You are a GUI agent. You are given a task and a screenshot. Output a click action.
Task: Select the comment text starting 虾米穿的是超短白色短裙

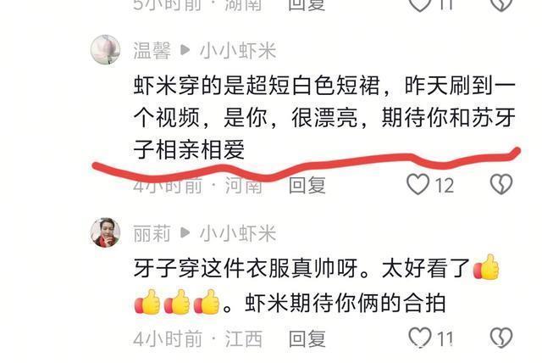pyautogui.click(x=324, y=118)
